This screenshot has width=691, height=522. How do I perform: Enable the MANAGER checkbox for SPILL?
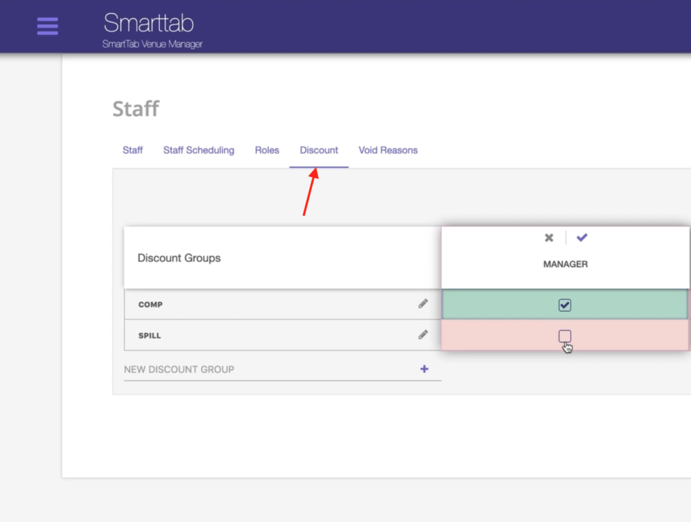click(x=564, y=335)
